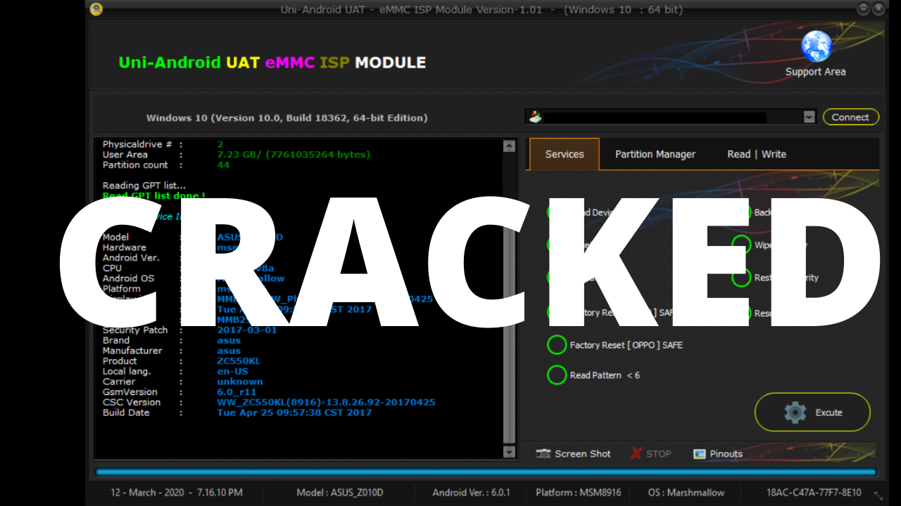Click the Product value 'ZC550KL'
Screen dimensions: 901x506
(239, 361)
